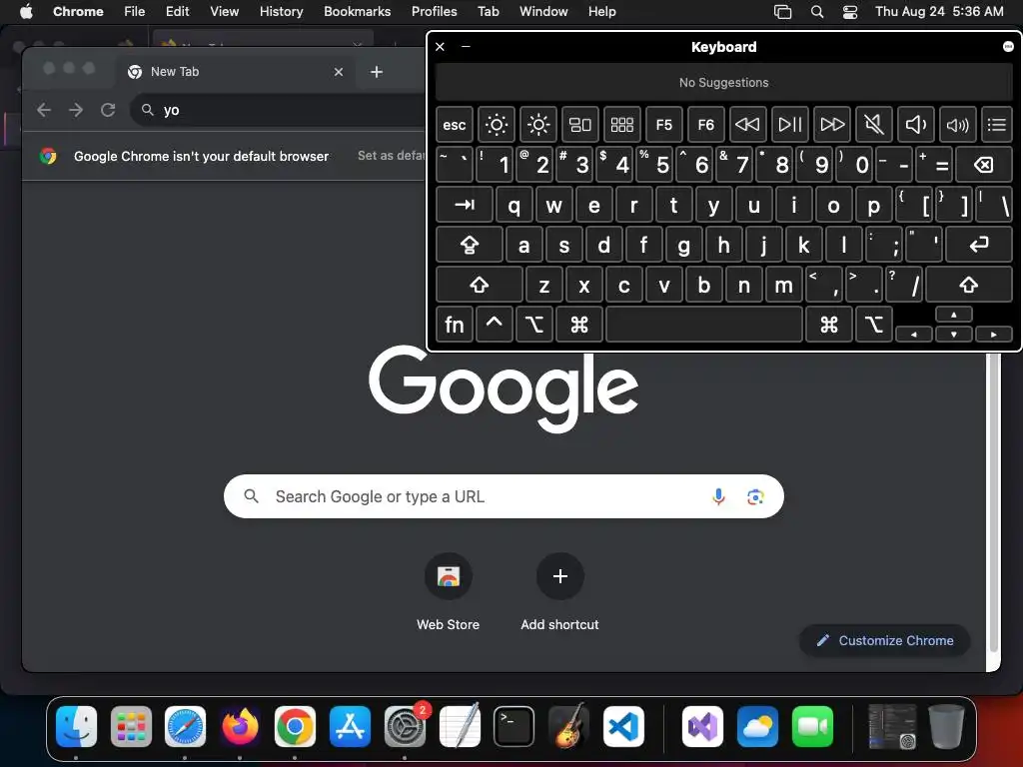Increase volume with the volume up key
The image size is (1023, 767).
coord(957,125)
